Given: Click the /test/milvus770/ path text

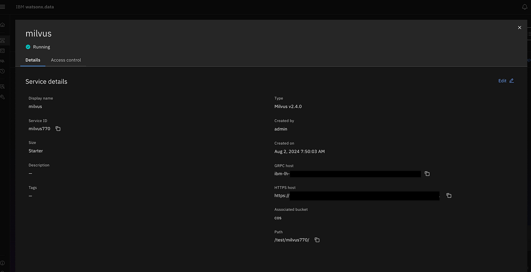Looking at the screenshot, I should tap(292, 240).
